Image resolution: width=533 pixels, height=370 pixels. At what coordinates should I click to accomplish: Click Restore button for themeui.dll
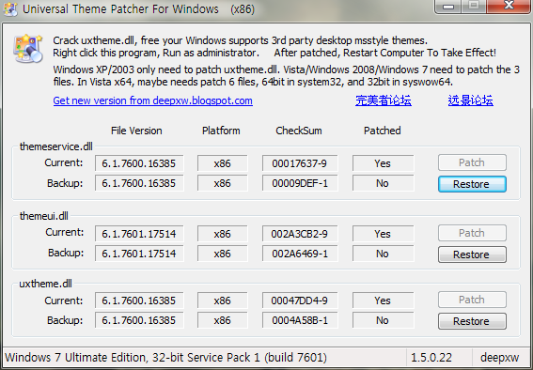[x=472, y=254]
